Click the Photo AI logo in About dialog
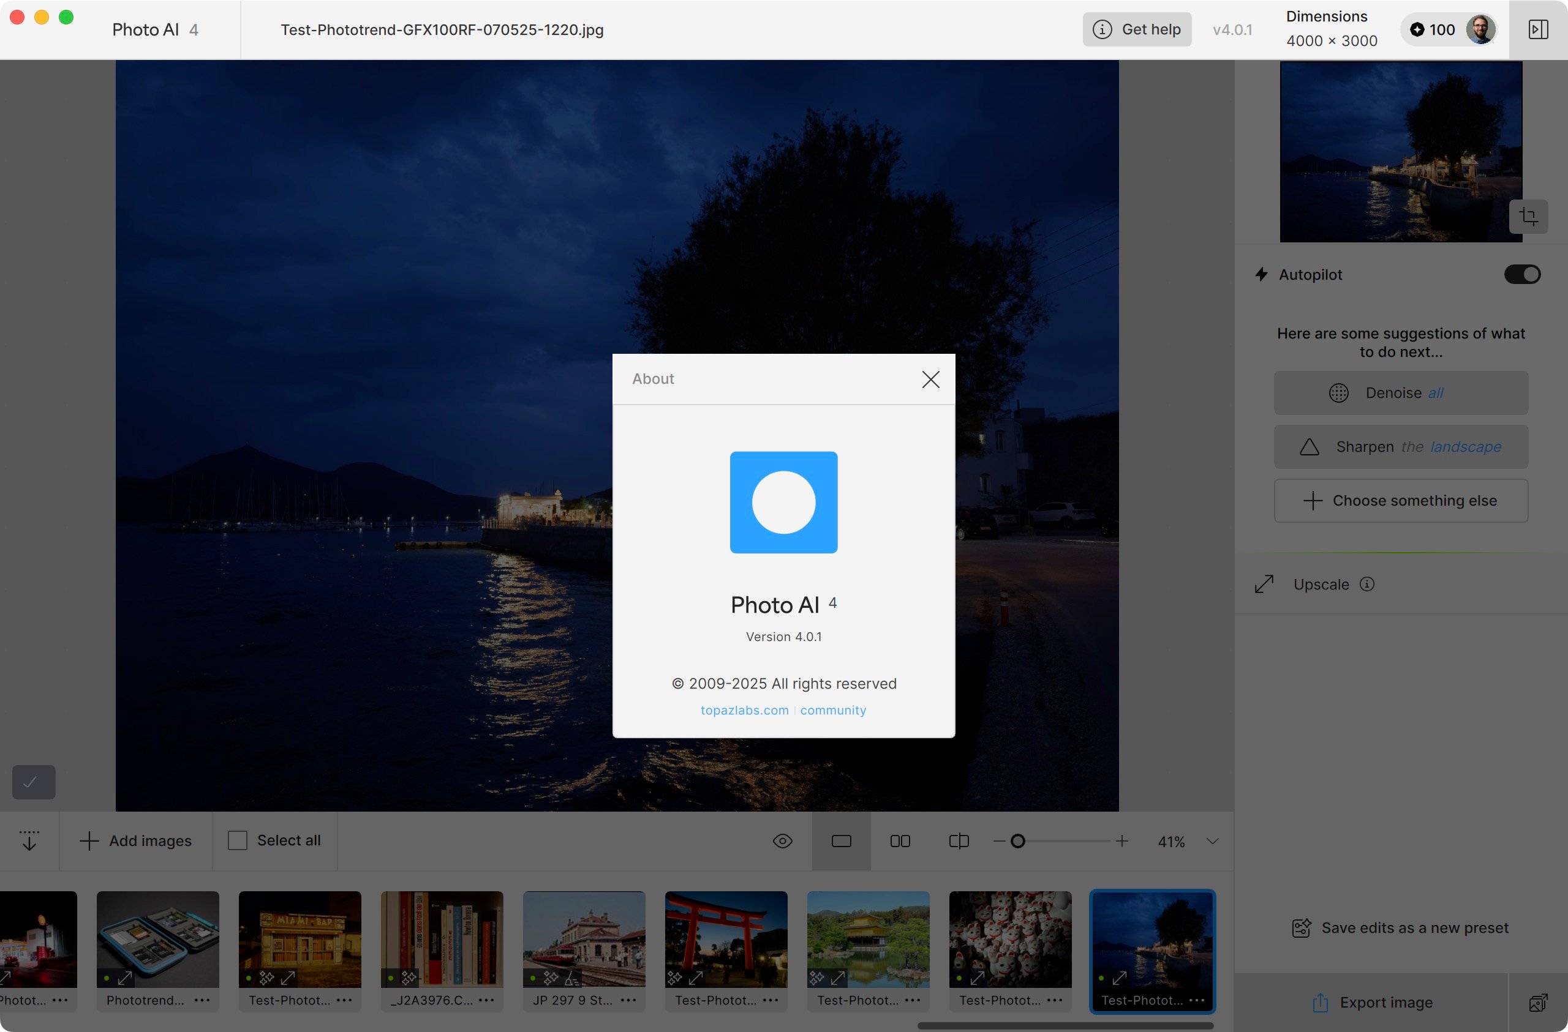This screenshot has width=1568, height=1032. (x=783, y=502)
